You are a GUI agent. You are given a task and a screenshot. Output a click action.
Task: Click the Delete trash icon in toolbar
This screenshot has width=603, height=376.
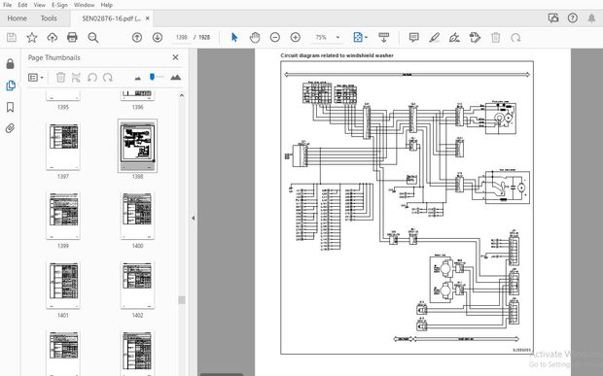pyautogui.click(x=496, y=37)
